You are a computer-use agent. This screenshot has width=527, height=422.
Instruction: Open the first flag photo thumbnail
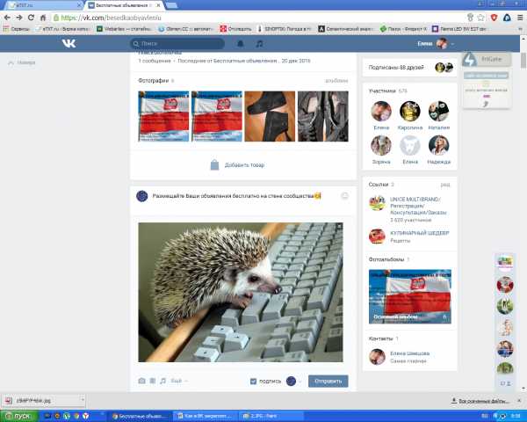(x=163, y=116)
